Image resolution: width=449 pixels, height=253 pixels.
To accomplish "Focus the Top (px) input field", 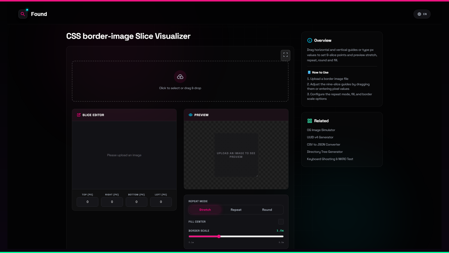I will tap(88, 202).
